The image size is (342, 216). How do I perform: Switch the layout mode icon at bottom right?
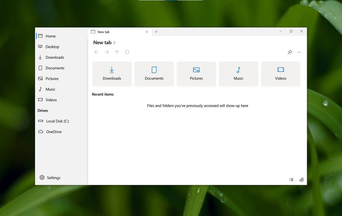[301, 179]
